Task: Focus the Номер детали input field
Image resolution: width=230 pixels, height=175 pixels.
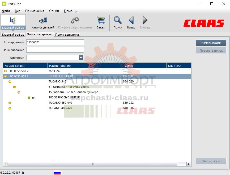Action: click(55, 42)
